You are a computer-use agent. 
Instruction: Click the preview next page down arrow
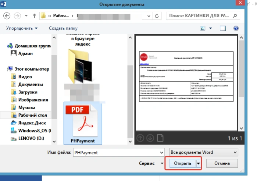coord(150,138)
